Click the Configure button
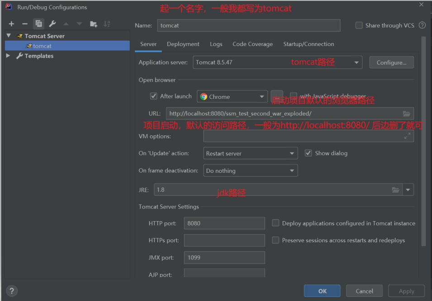The height and width of the screenshot is (301, 432). (391, 62)
